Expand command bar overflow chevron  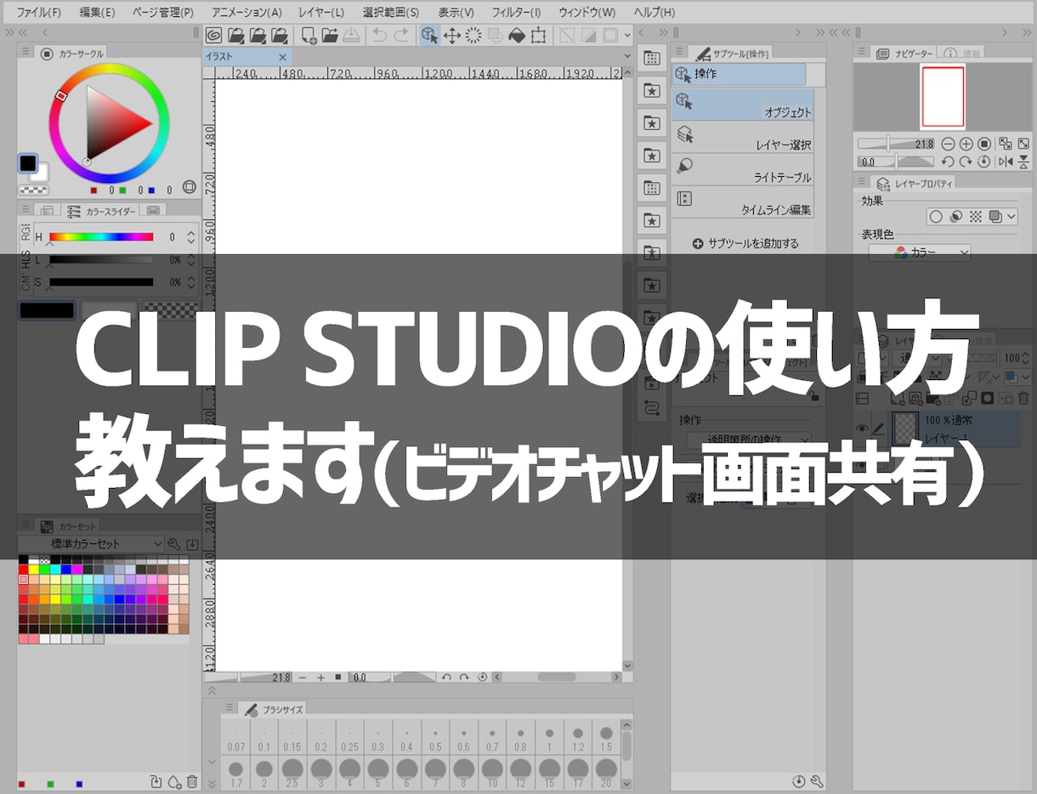(x=627, y=35)
